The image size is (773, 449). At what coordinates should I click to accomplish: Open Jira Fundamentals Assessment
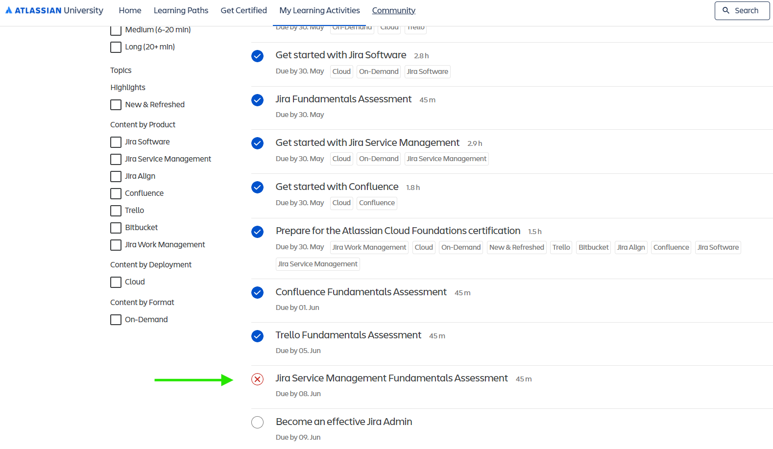(x=343, y=99)
